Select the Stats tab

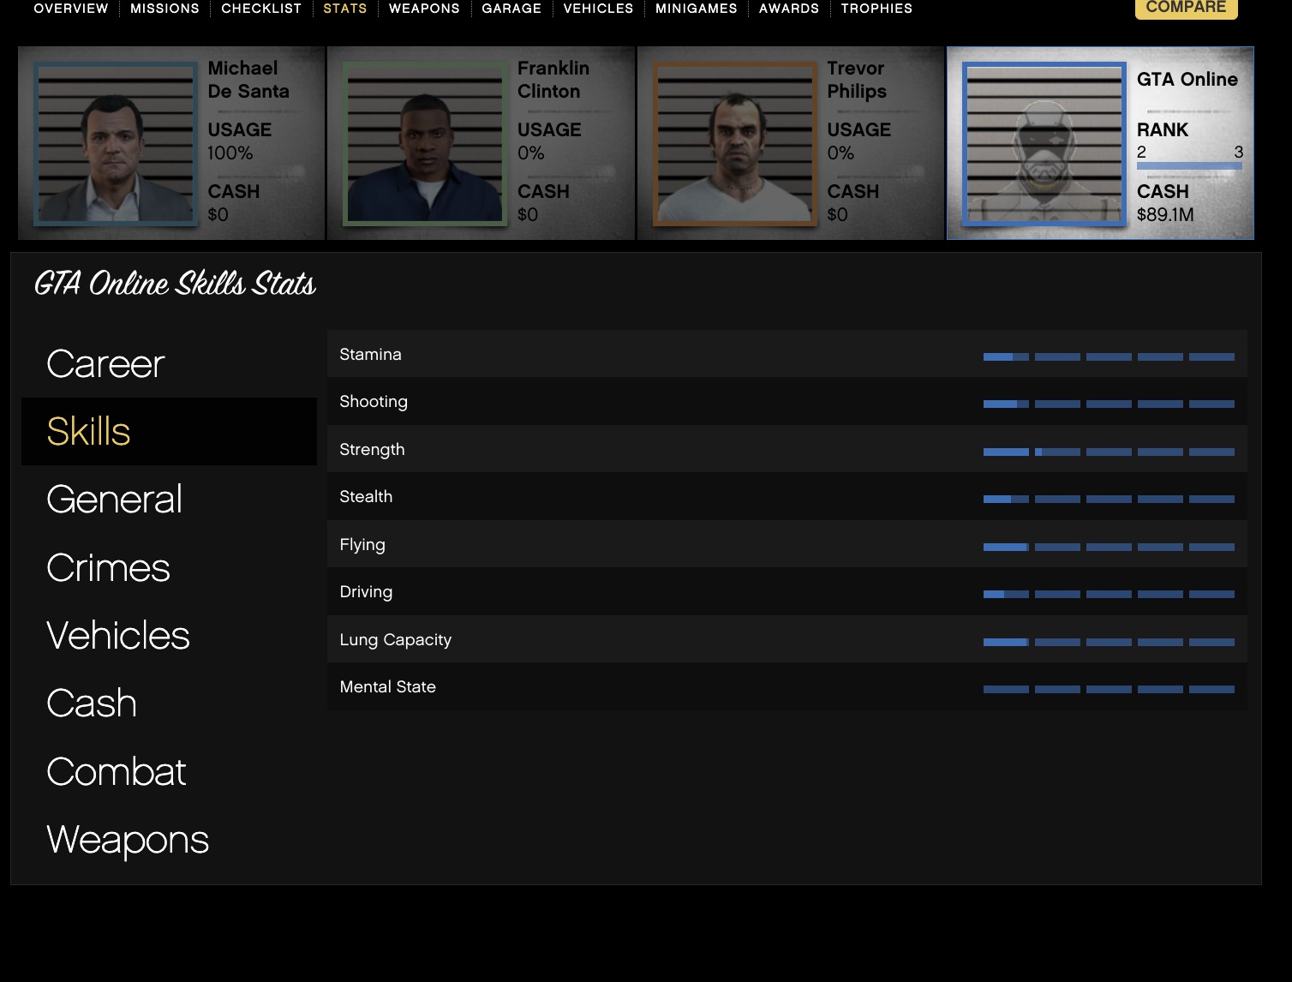[x=345, y=9]
